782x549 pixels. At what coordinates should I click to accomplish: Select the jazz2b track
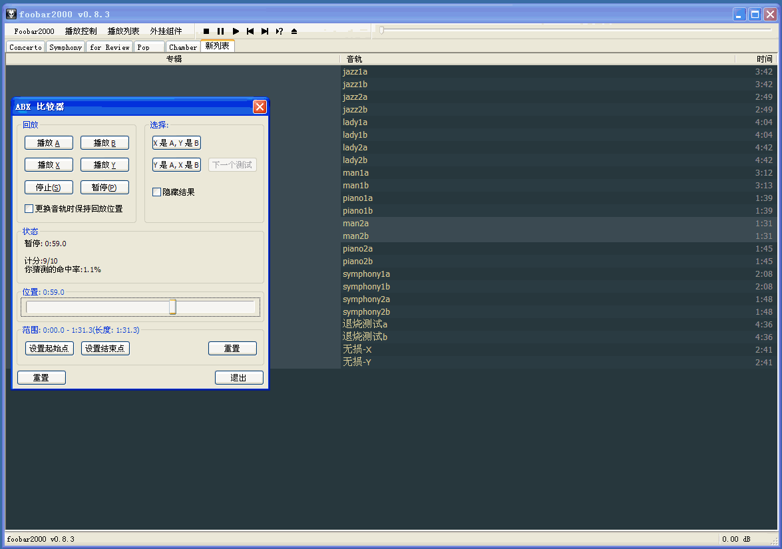tap(558, 110)
